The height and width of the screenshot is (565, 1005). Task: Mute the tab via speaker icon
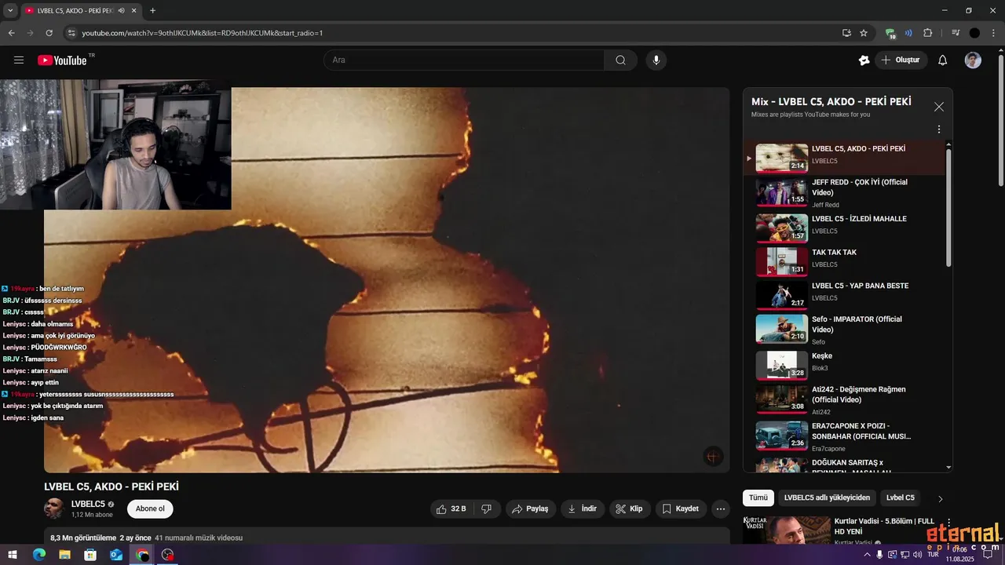121,11
